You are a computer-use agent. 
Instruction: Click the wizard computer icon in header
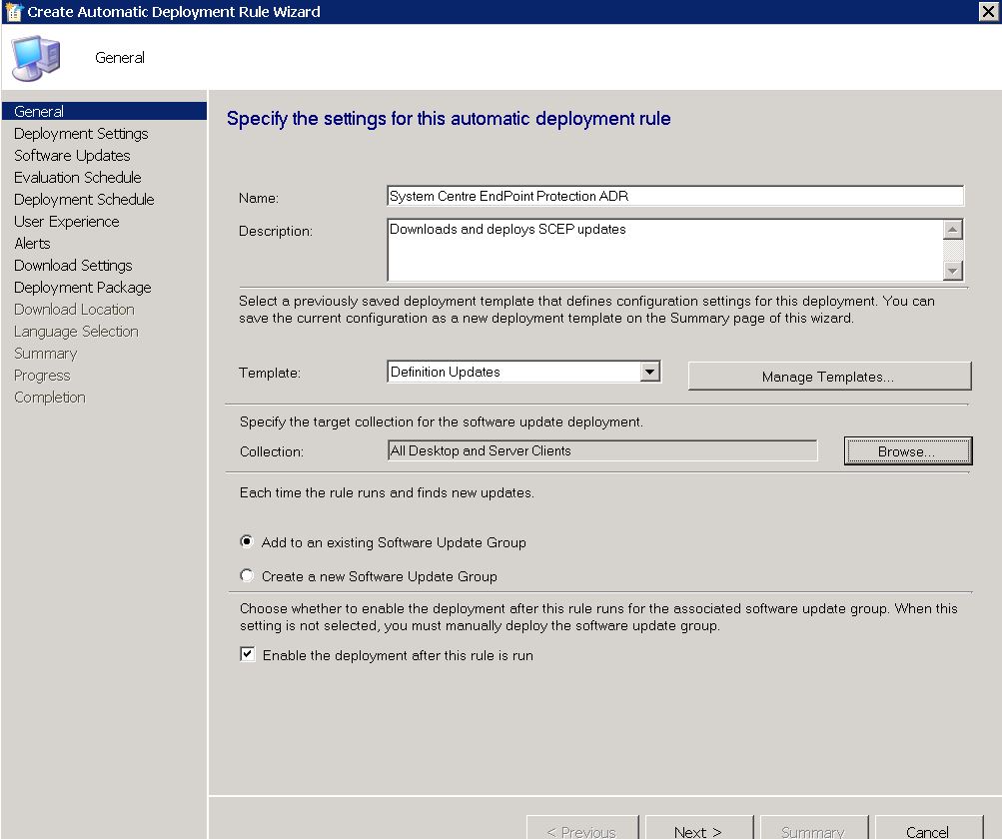pos(36,58)
